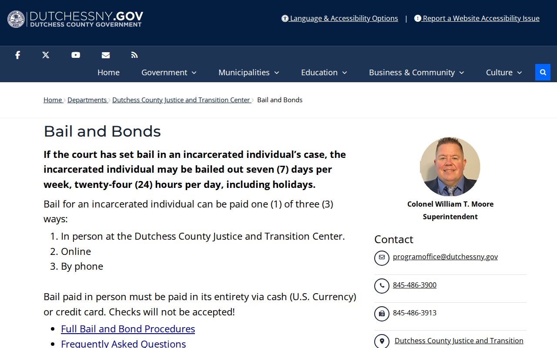Click the fax number 845-486-3913
The image size is (557, 348).
(415, 313)
